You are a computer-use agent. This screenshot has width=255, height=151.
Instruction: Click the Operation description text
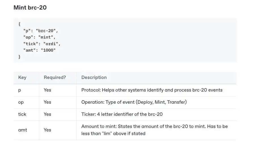pyautogui.click(x=134, y=102)
